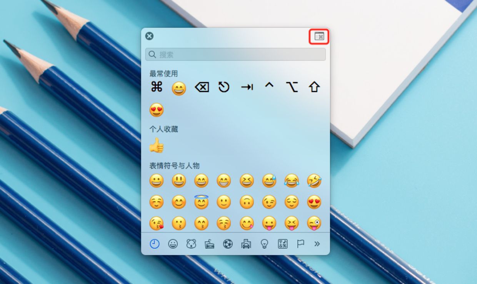Show more categories with the » chevron

(317, 244)
